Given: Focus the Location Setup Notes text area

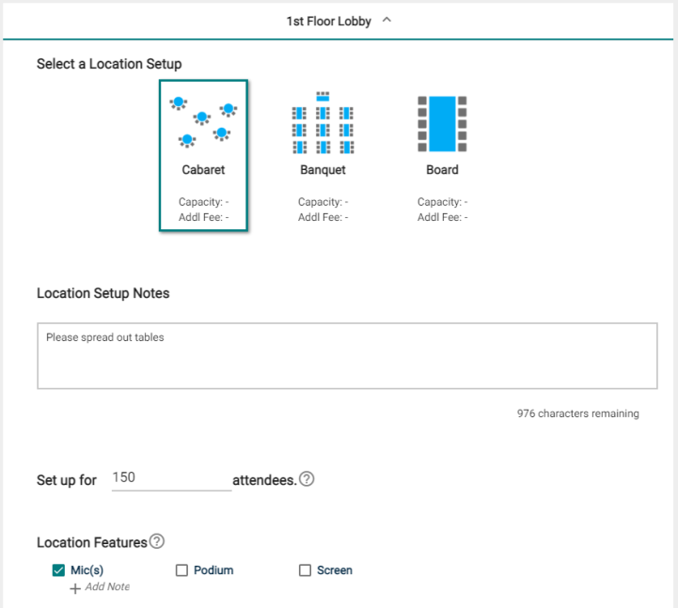Looking at the screenshot, I should click(x=347, y=355).
